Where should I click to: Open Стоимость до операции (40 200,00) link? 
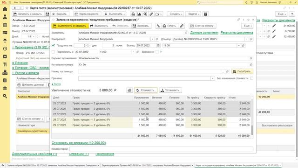coord(79,143)
